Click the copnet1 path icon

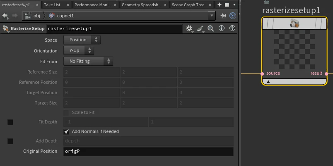pos(52,16)
